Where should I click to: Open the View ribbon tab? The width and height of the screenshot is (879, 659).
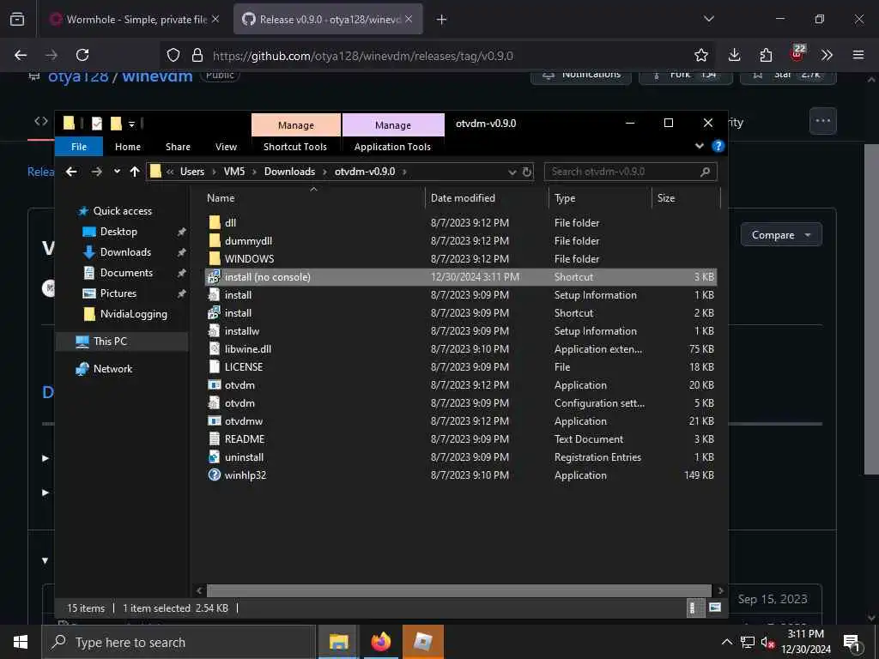(x=226, y=146)
